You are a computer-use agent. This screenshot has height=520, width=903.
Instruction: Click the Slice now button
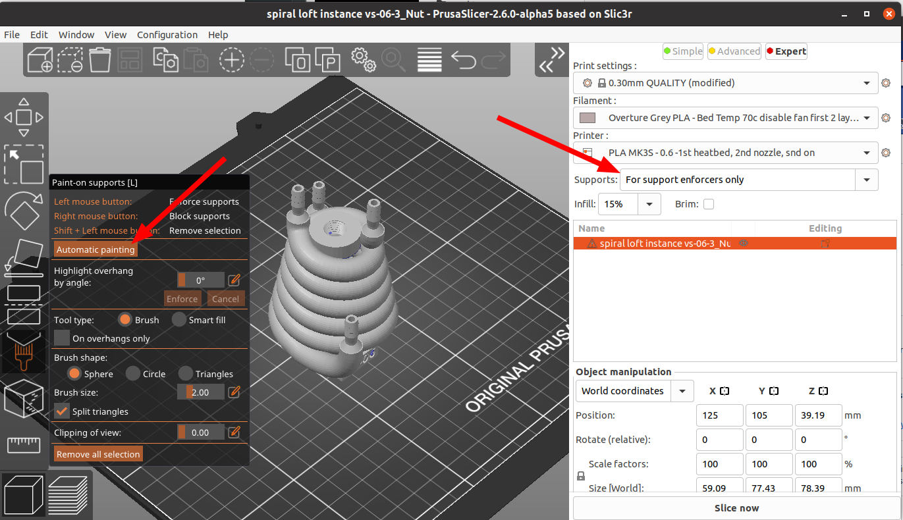pos(736,508)
